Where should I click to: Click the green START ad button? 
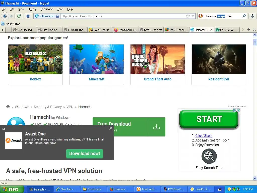point(209,119)
